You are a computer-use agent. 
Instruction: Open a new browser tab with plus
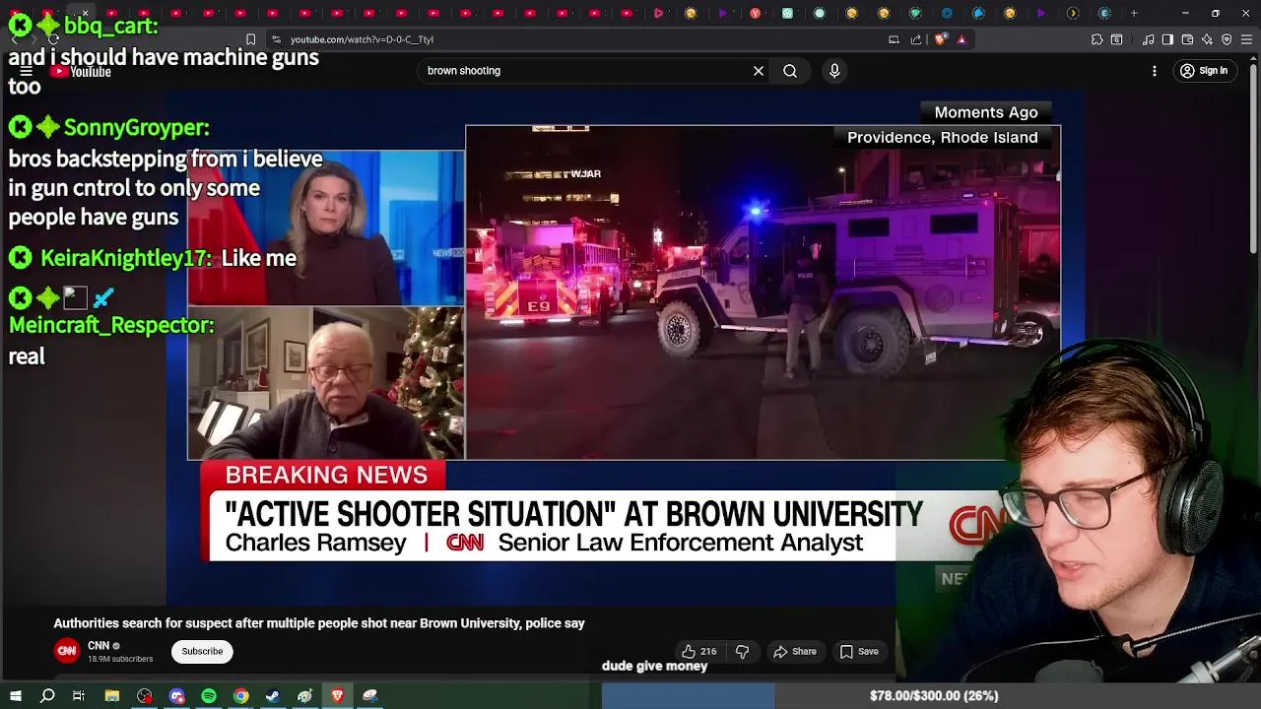click(x=1134, y=13)
